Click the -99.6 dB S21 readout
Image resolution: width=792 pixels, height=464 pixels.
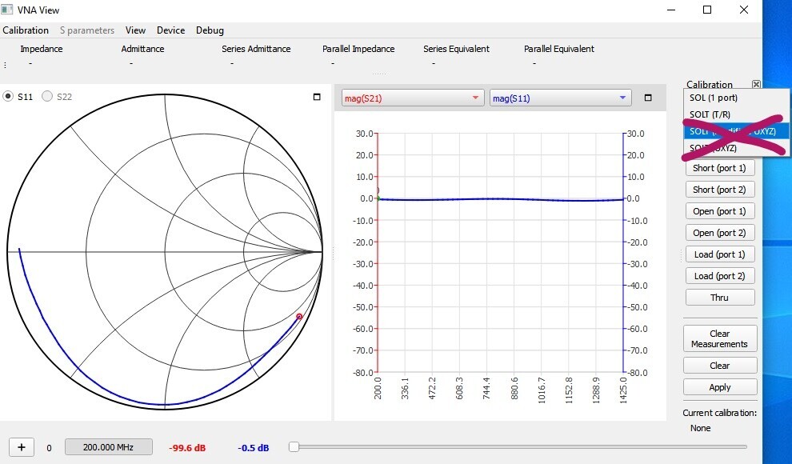pyautogui.click(x=187, y=448)
